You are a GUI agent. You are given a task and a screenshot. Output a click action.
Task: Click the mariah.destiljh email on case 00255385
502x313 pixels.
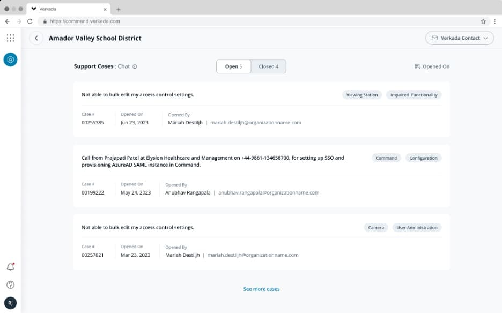[255, 123]
